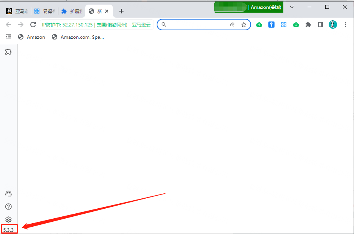Close the active new tab
This screenshot has height=234, width=354.
pyautogui.click(x=107, y=11)
